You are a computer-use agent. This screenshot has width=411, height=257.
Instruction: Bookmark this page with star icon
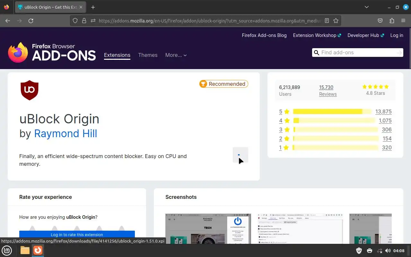336,21
